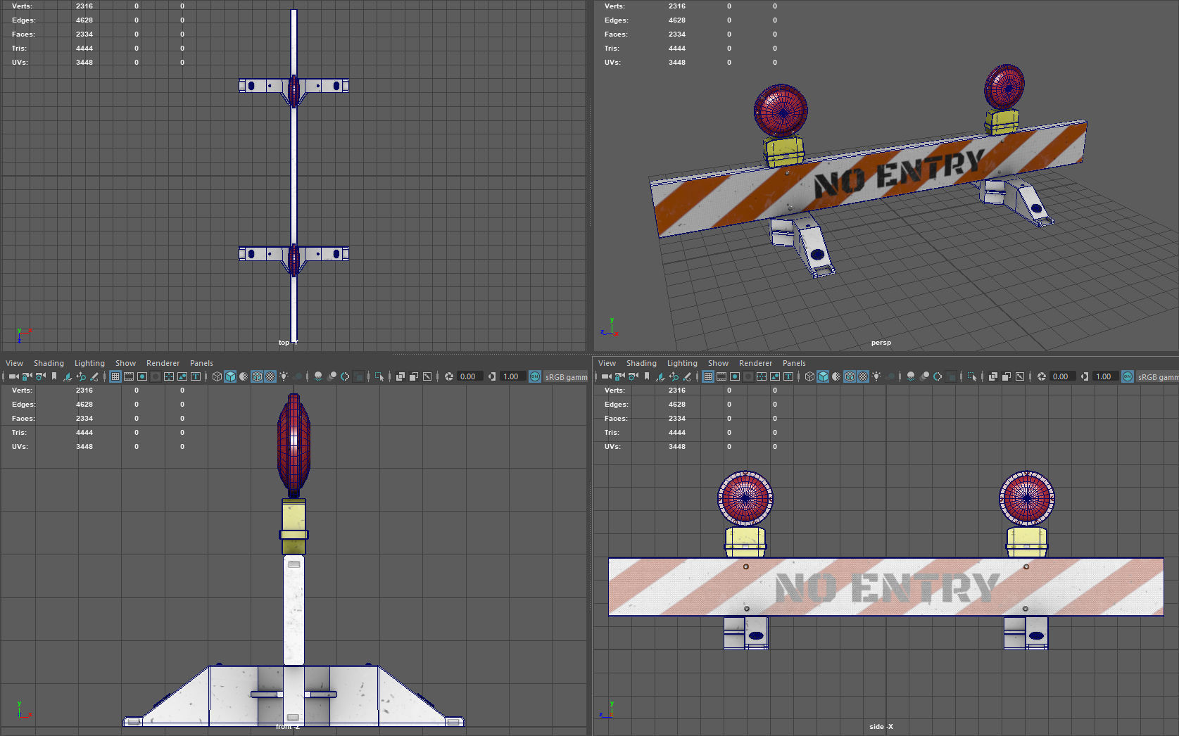The height and width of the screenshot is (736, 1179).
Task: Click Exposure reset icon in front panel
Action: point(448,376)
